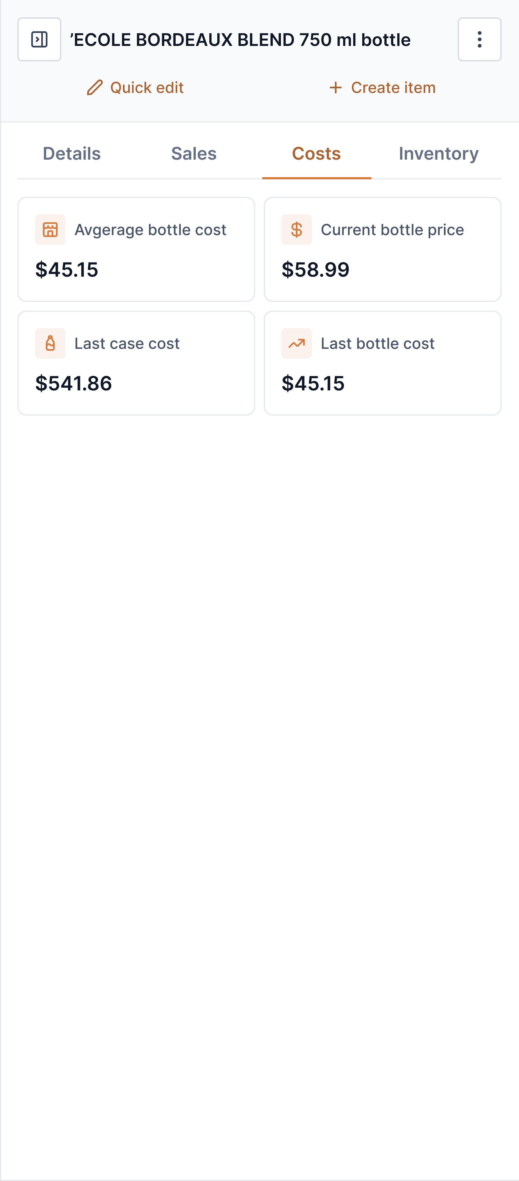Collapse the side panel icon

pyautogui.click(x=39, y=39)
